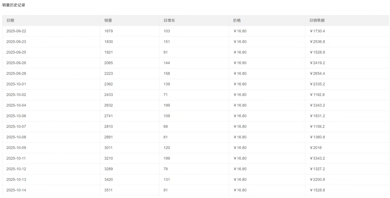The height and width of the screenshot is (198, 390).
Task: Click the 日期 column header
Action: 10,21
